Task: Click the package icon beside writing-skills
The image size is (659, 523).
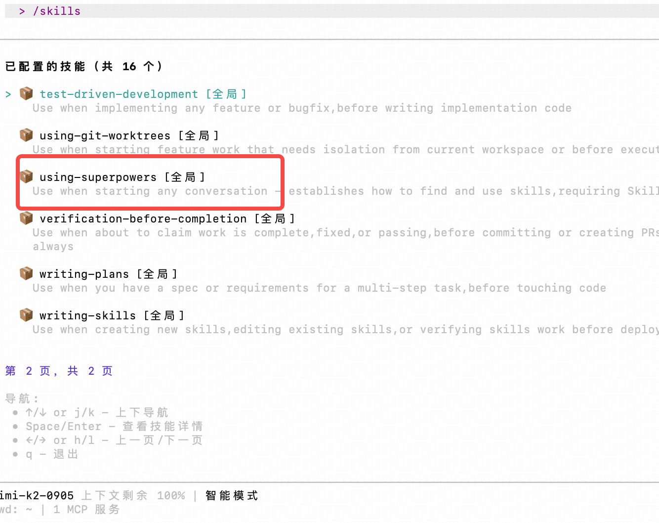Action: [26, 314]
